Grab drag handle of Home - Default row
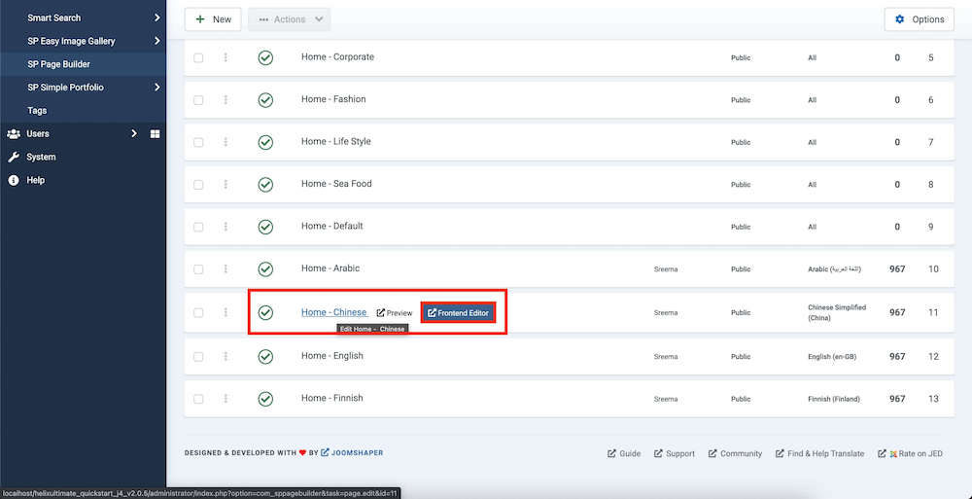This screenshot has width=972, height=499. 226,227
